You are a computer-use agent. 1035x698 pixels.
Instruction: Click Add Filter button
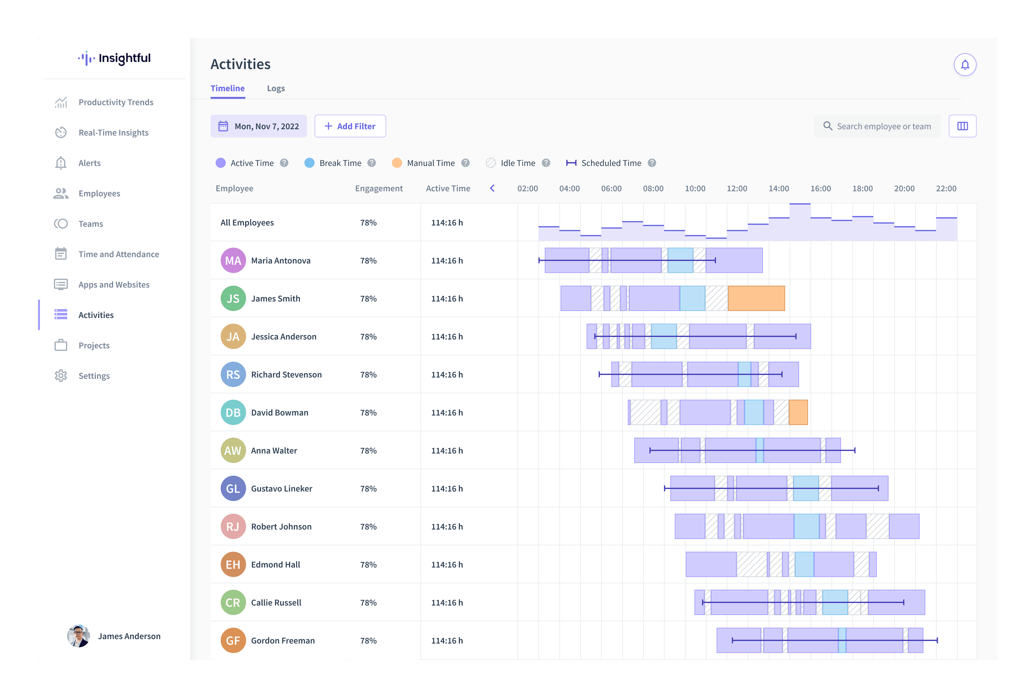[x=350, y=126]
